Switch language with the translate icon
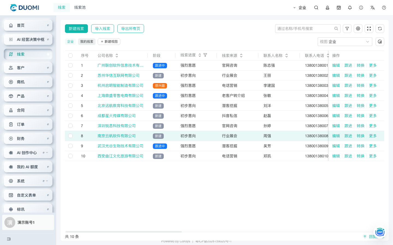This screenshot has height=245, width=393. coord(373,8)
